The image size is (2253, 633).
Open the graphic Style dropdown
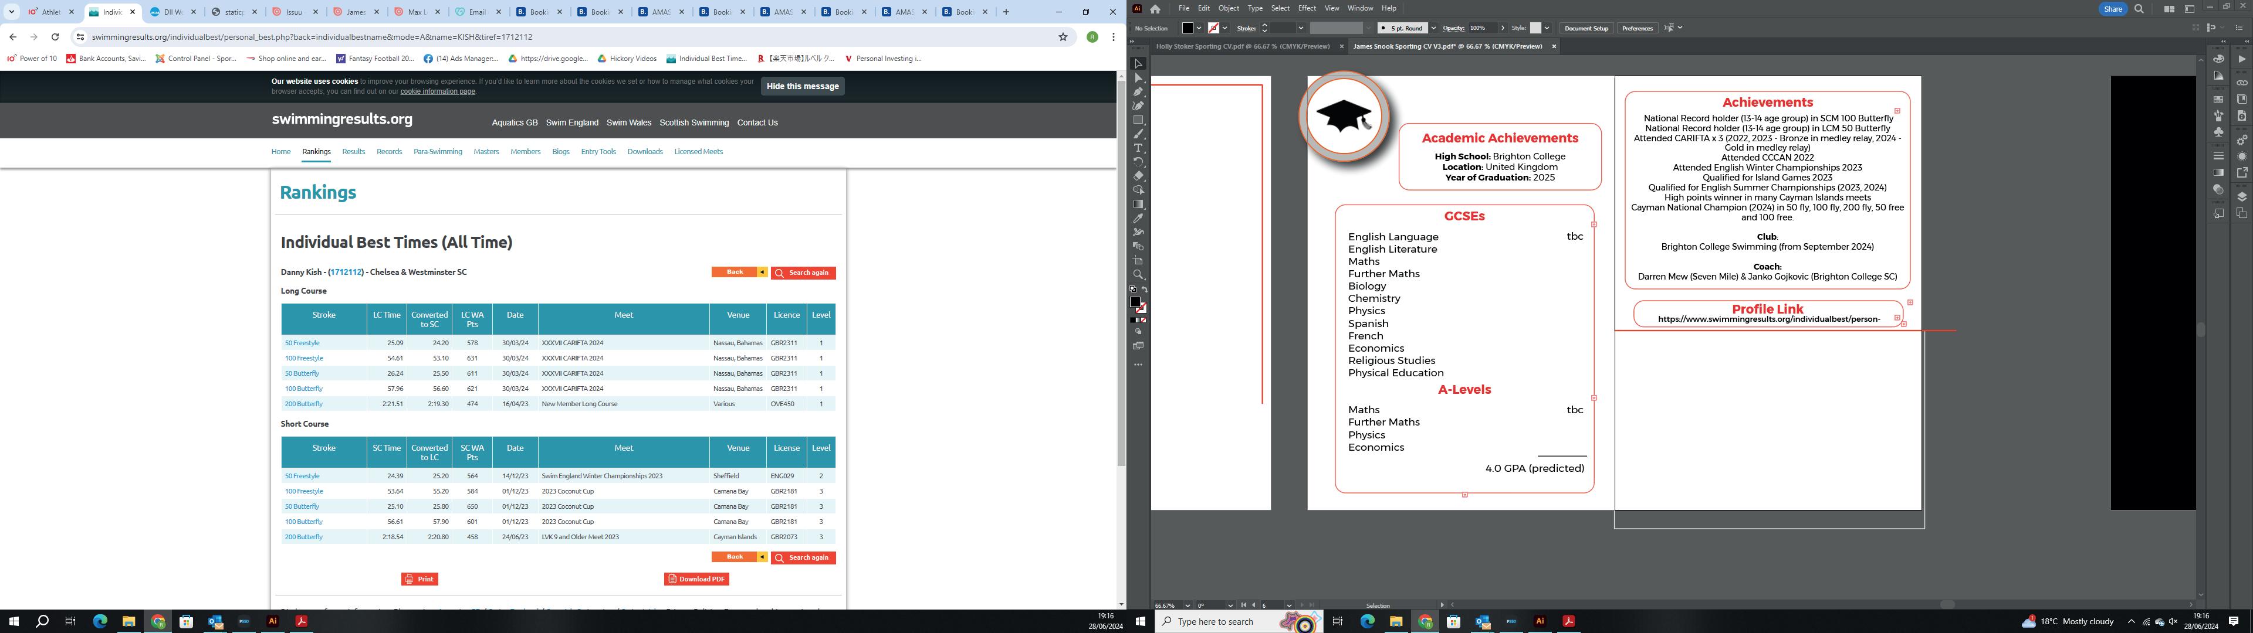(1547, 28)
